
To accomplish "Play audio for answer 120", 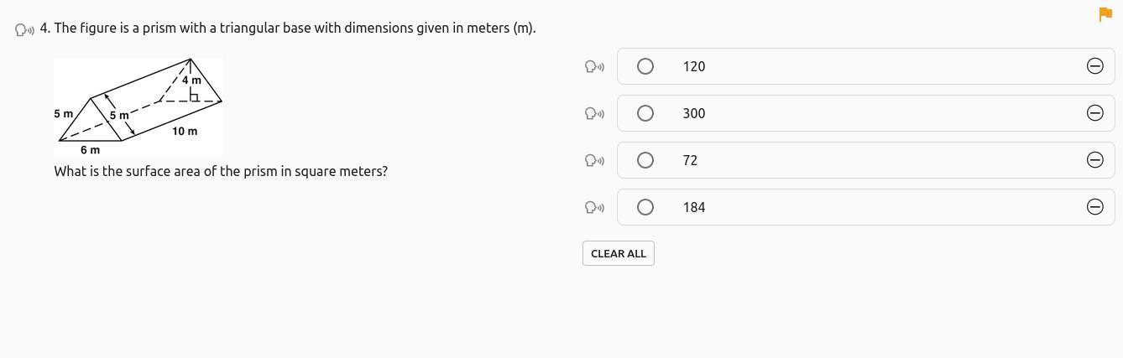I will pos(594,67).
